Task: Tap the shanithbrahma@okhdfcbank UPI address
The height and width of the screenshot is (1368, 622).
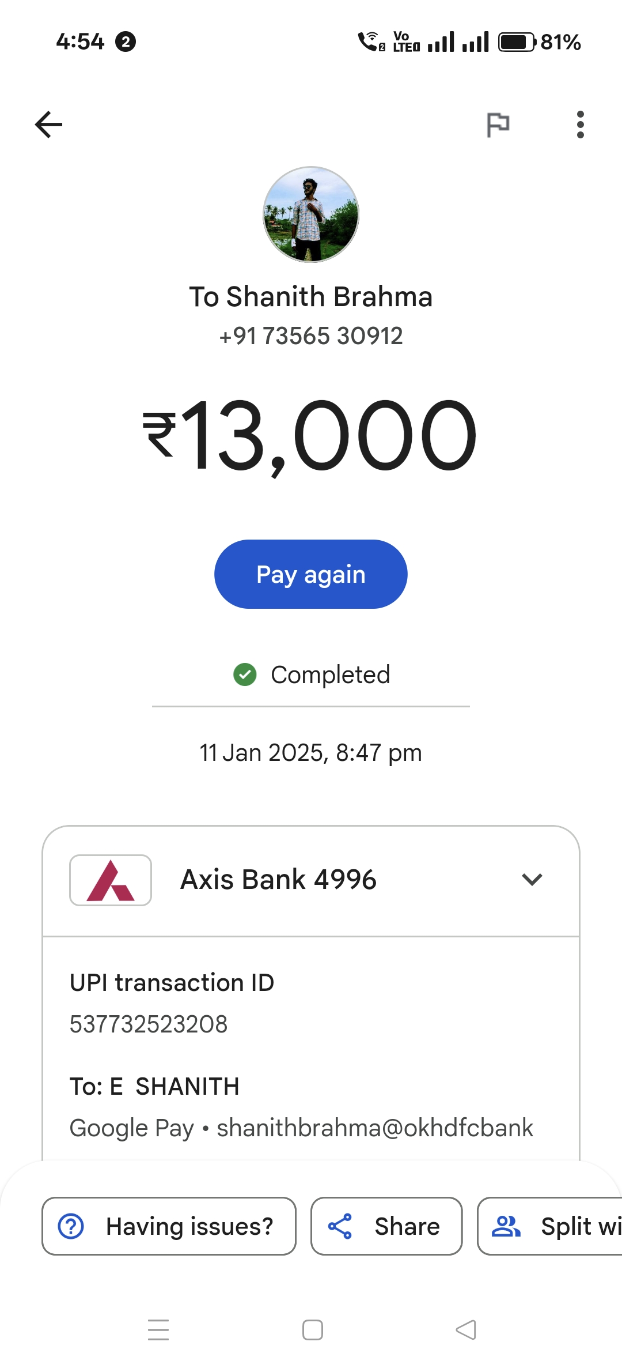Action: pos(374,1128)
